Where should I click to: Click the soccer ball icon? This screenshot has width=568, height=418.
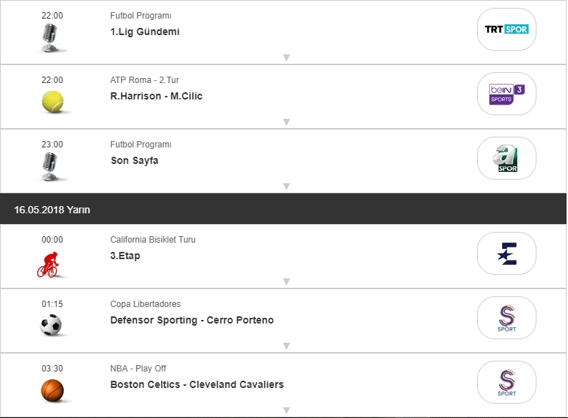pos(52,325)
